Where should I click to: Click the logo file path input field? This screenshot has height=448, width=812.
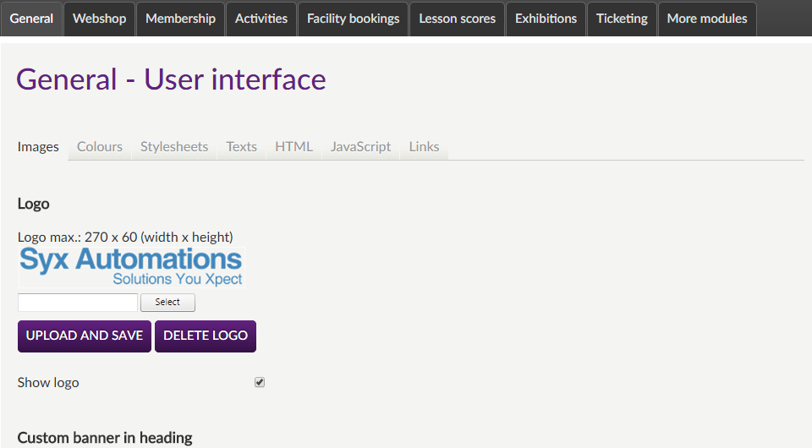point(77,303)
